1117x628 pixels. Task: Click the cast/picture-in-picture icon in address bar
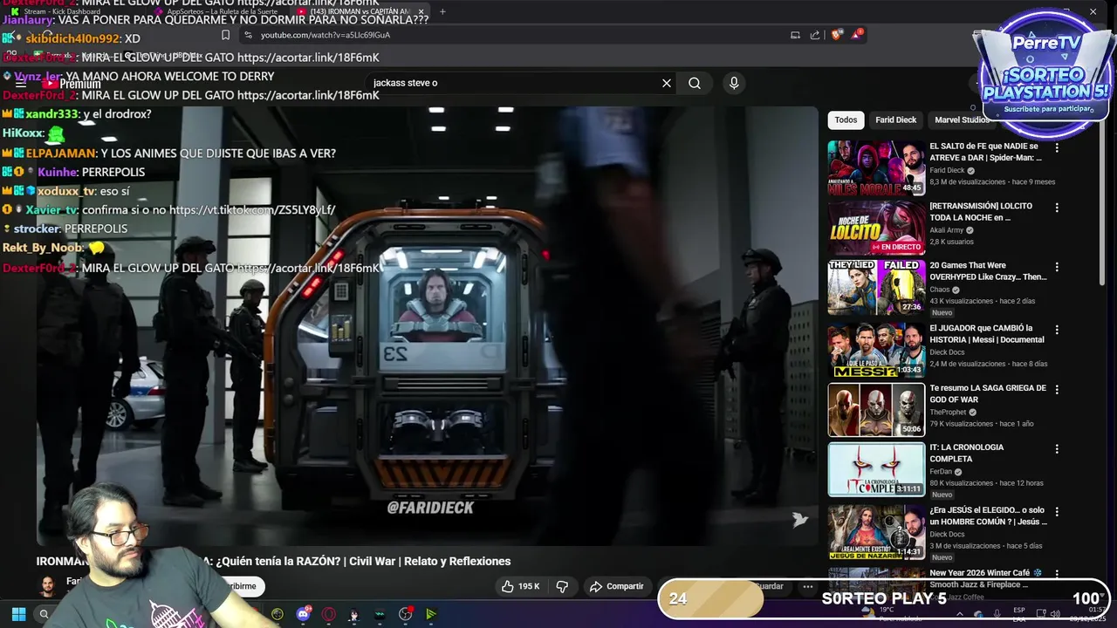click(x=795, y=35)
